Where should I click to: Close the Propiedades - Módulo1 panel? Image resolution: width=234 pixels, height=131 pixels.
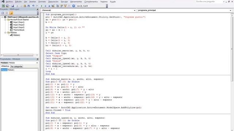37,59
